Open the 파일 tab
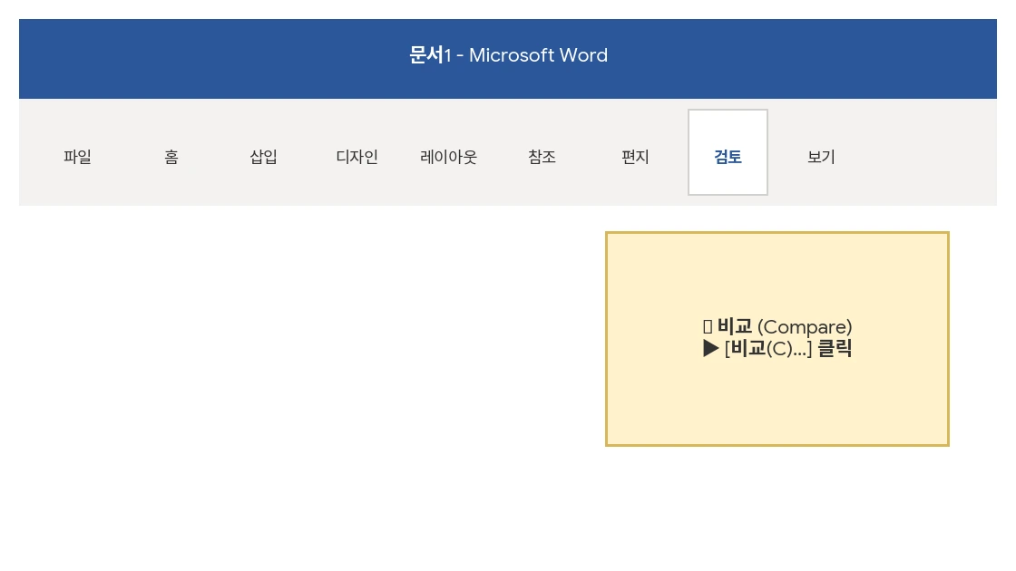 point(77,157)
